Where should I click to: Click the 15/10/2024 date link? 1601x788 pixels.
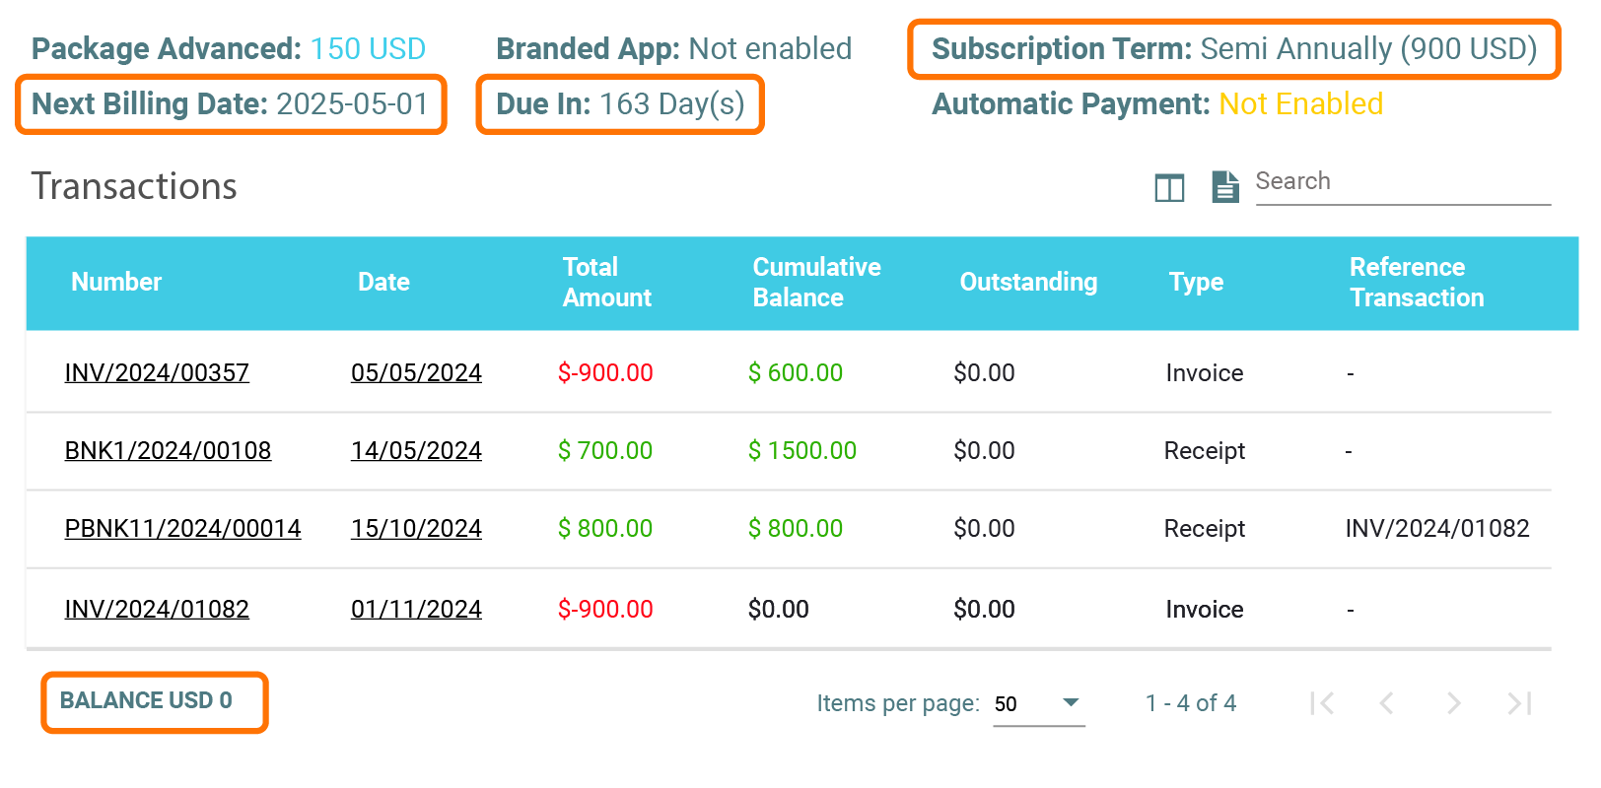tap(416, 529)
